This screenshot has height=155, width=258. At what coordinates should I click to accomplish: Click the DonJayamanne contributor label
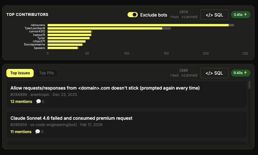[35, 45]
